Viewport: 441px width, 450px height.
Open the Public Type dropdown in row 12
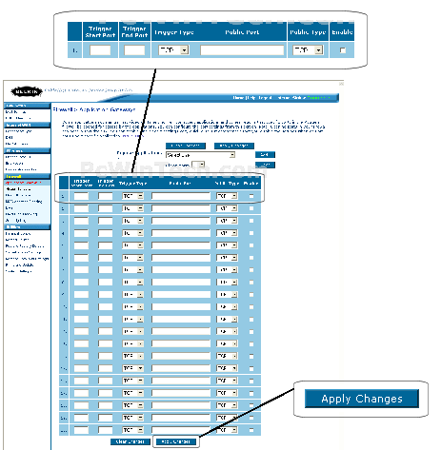click(227, 331)
